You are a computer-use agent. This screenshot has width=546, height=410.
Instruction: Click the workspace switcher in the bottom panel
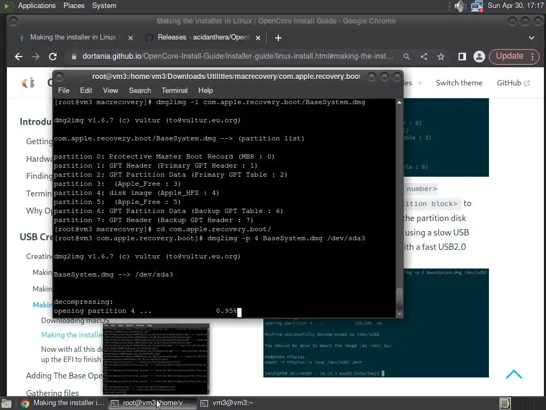521,404
